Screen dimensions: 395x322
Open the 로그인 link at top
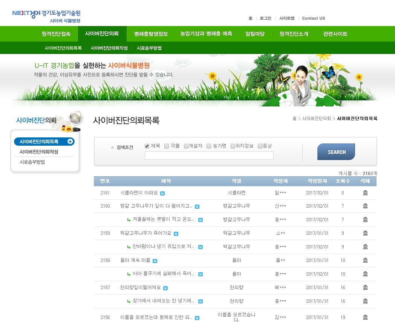pyautogui.click(x=265, y=18)
